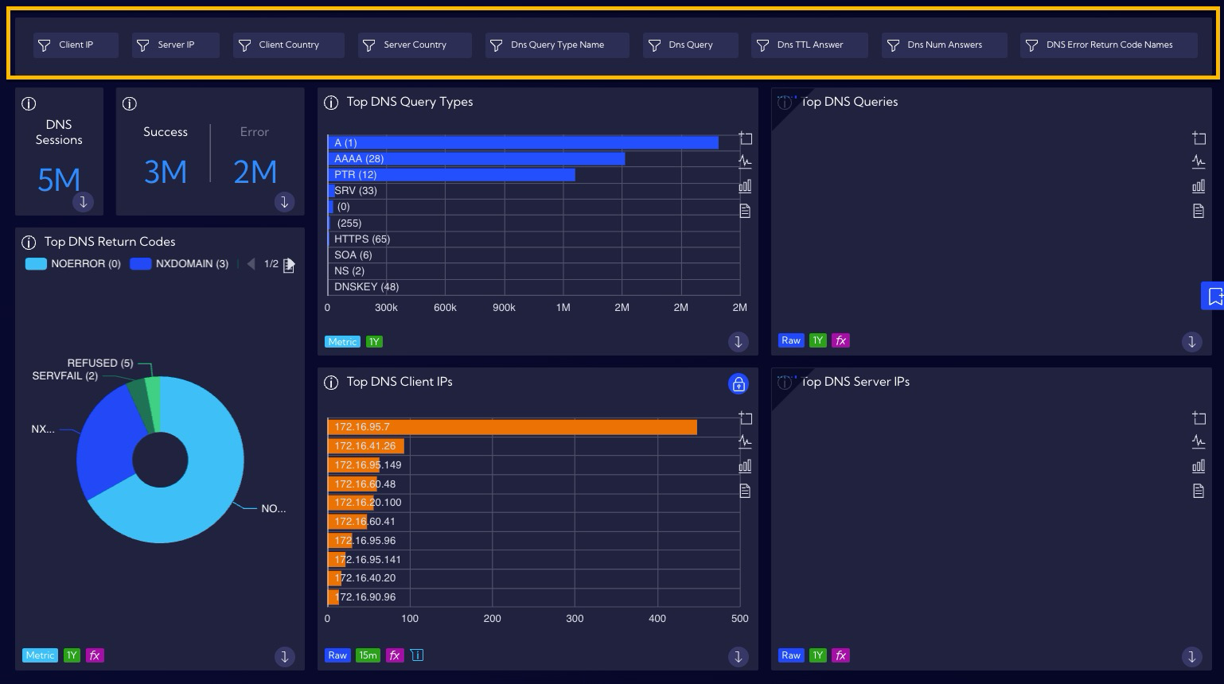The image size is (1224, 684).
Task: Open info icon on DNS Sessions card
Action: (29, 103)
